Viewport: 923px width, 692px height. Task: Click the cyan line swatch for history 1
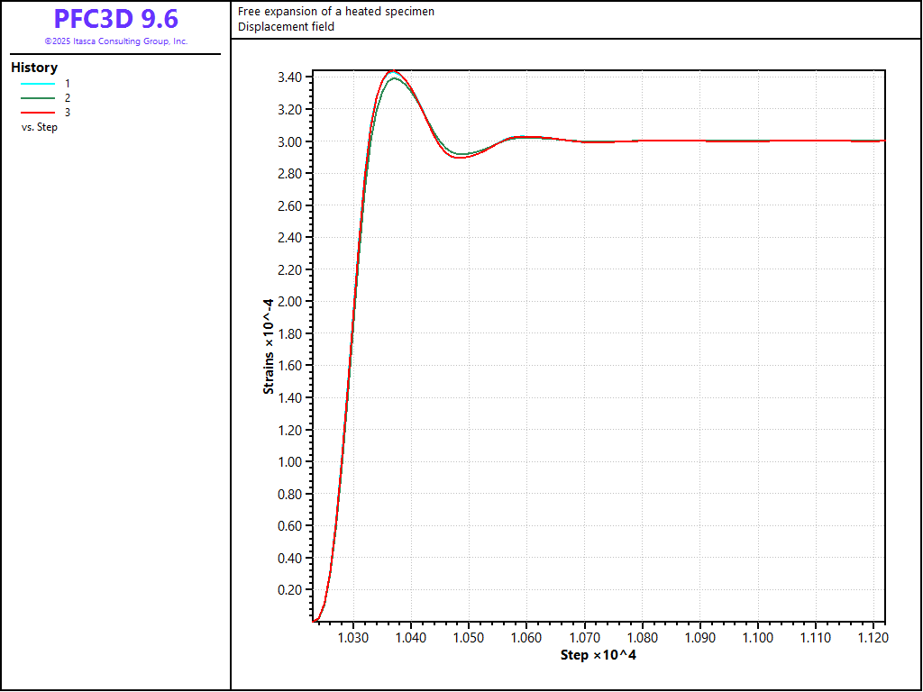[38, 83]
